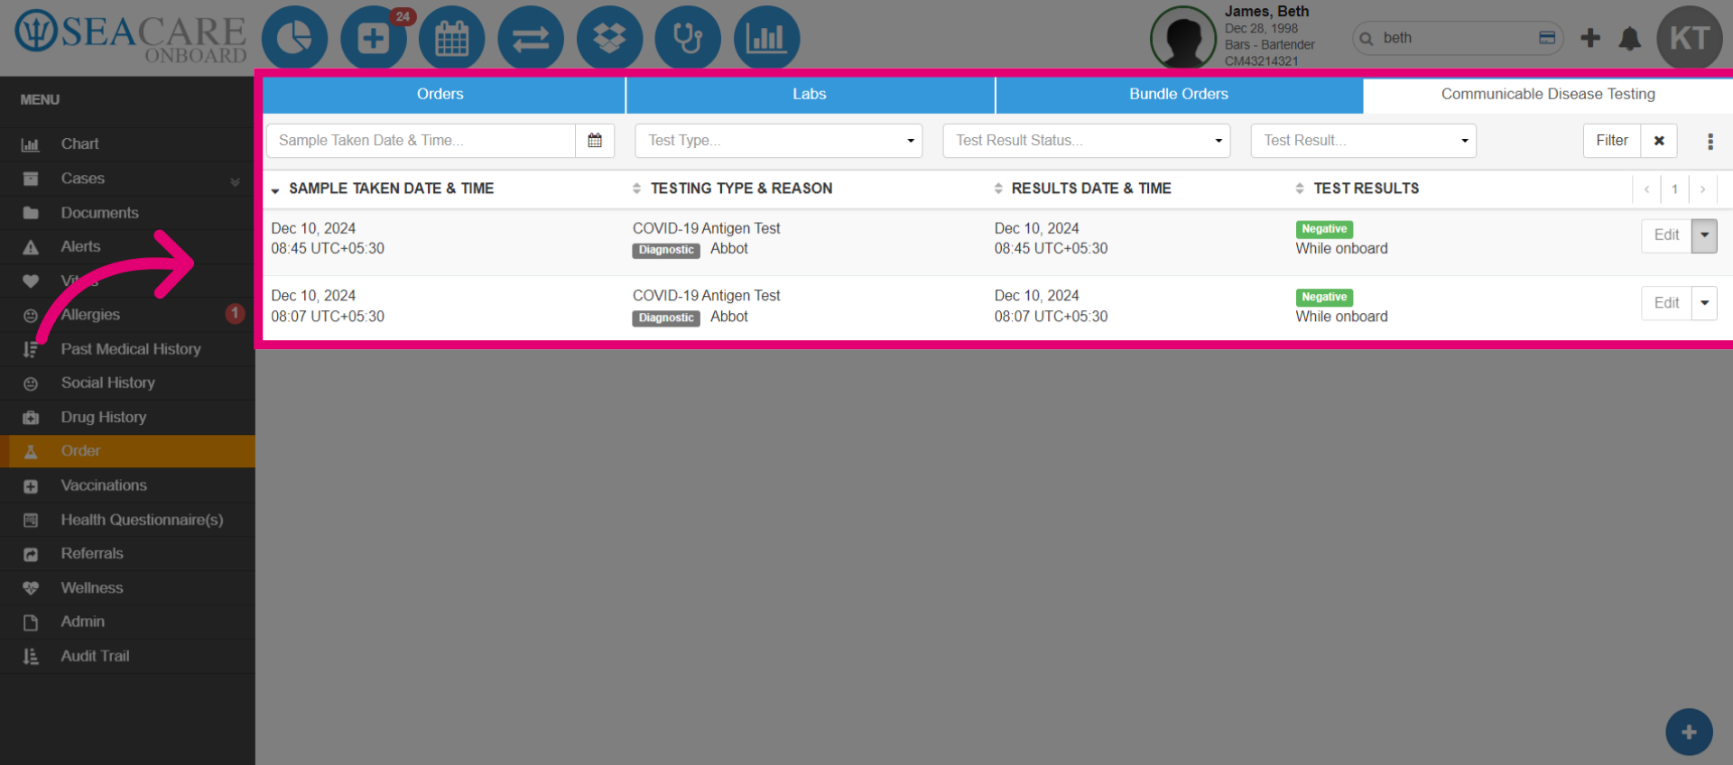1733x765 pixels.
Task: Click the SeaCare Onboard logo
Action: [131, 38]
